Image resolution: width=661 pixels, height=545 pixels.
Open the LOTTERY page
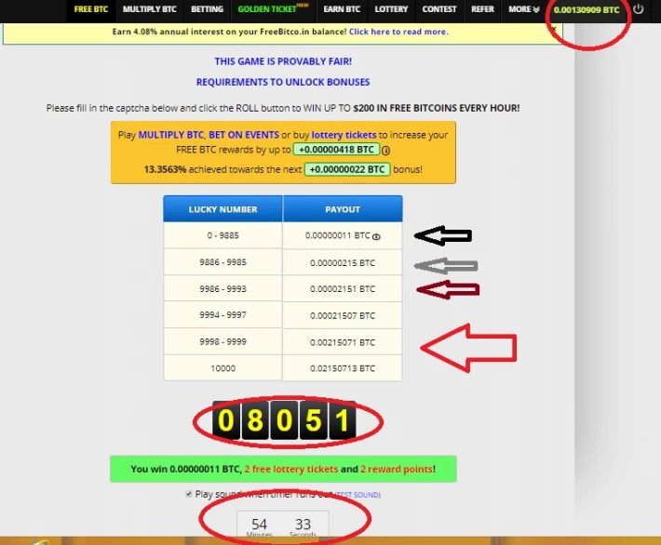(391, 9)
